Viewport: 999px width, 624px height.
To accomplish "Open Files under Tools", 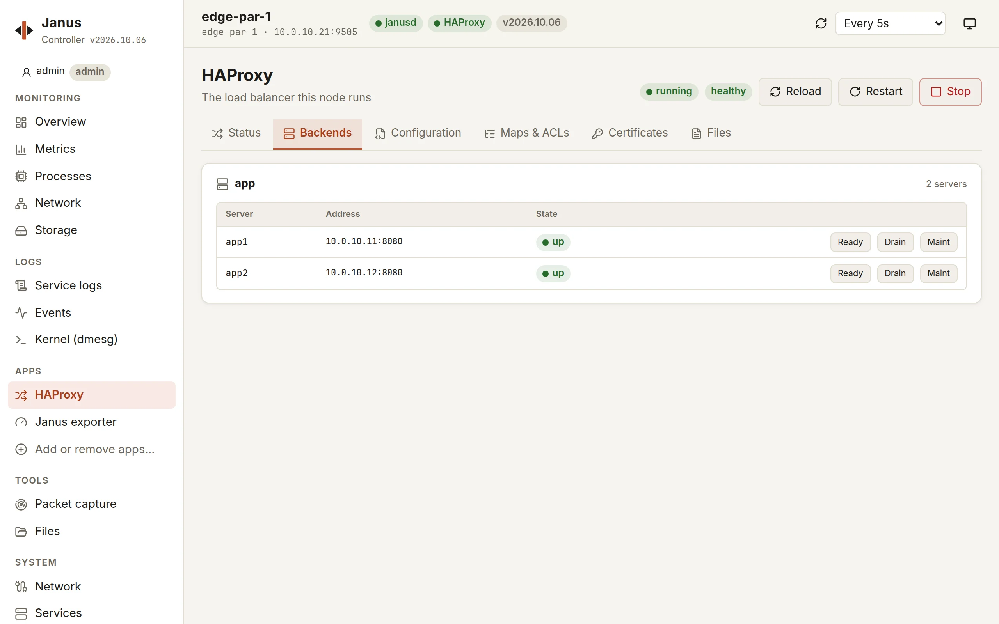I will (x=92, y=532).
